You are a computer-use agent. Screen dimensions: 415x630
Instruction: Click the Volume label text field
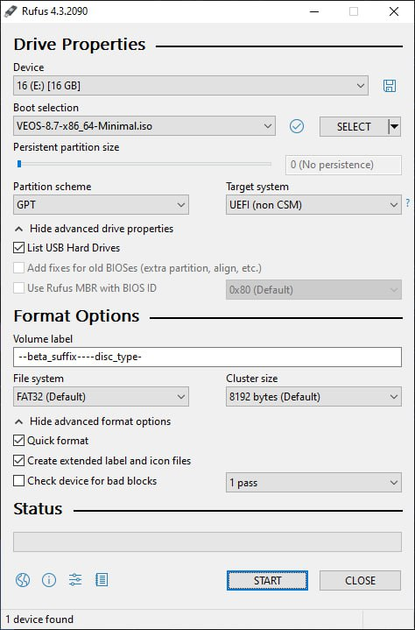[207, 357]
